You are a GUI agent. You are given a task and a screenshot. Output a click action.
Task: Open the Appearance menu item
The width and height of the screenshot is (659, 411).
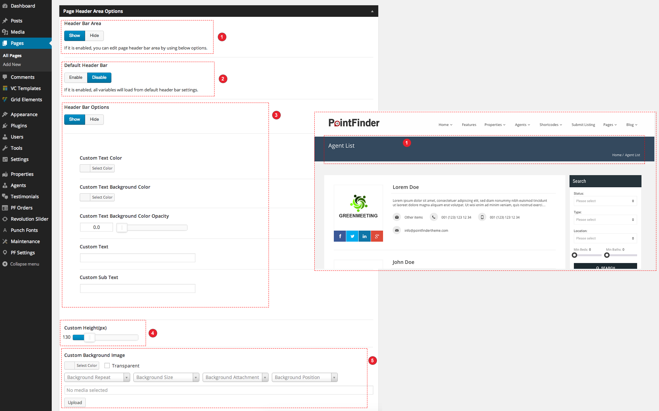[24, 114]
